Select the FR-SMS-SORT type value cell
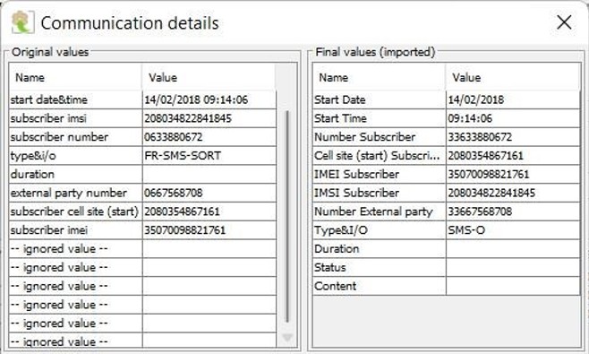The height and width of the screenshot is (354, 589). click(209, 156)
